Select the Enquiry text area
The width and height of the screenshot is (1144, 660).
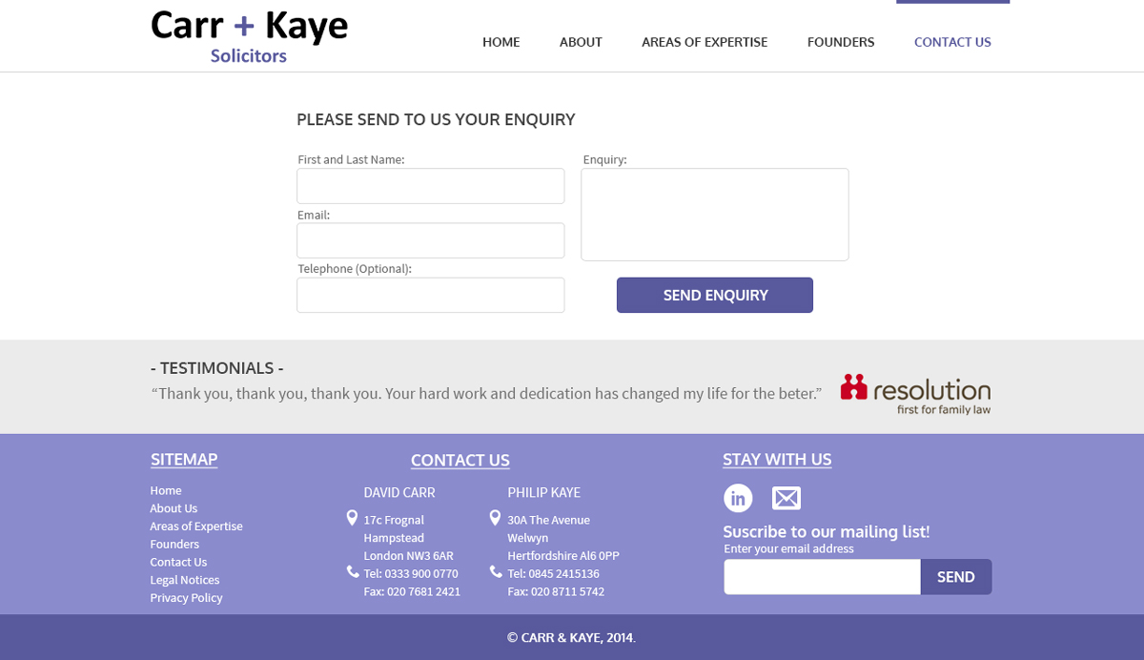click(x=715, y=215)
